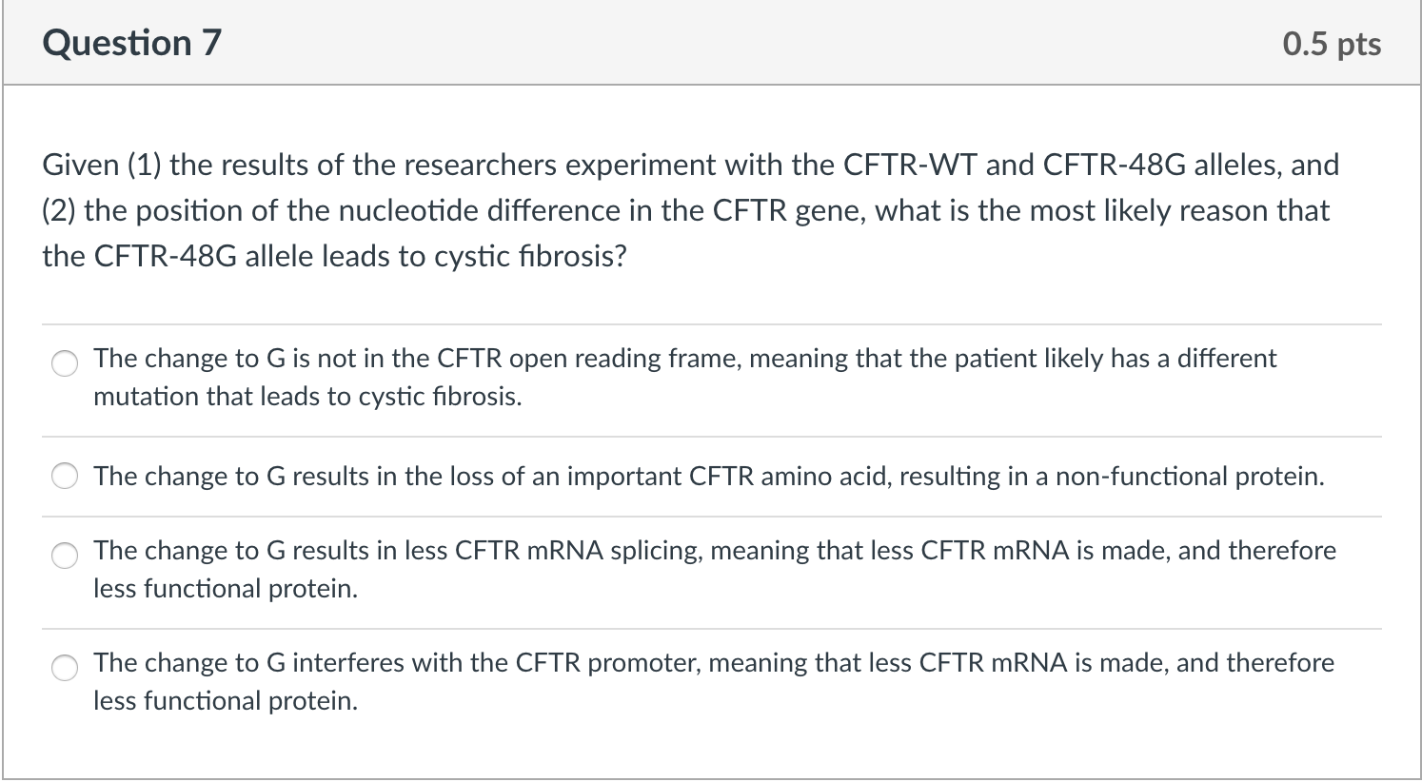Click the question line beginning 'Given (1) the results'
This screenshot has height=782, width=1422.
point(691,165)
